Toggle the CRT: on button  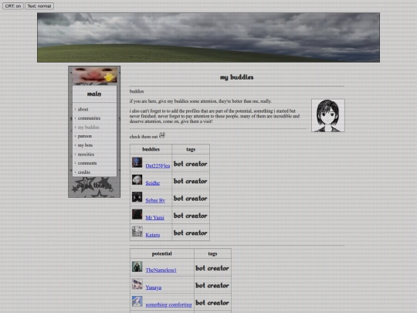pyautogui.click(x=13, y=6)
